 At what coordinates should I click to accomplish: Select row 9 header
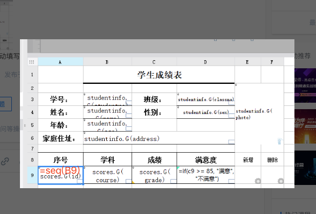click(32, 175)
